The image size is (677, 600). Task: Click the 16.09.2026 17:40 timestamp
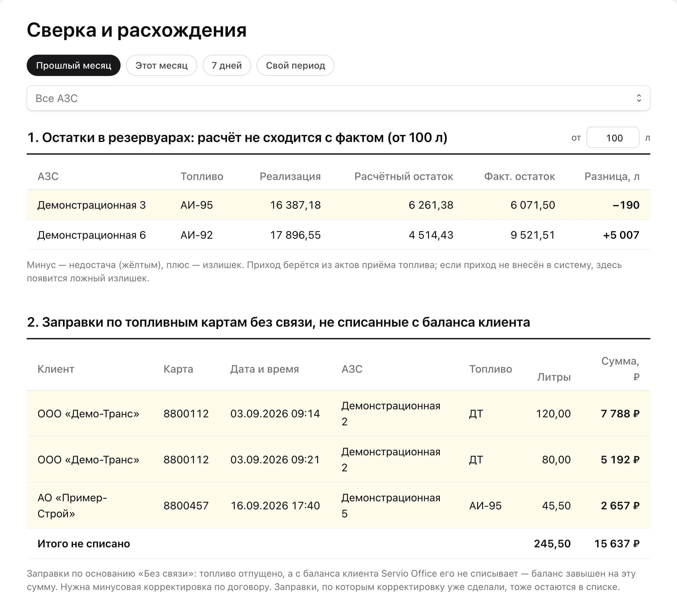coord(275,506)
